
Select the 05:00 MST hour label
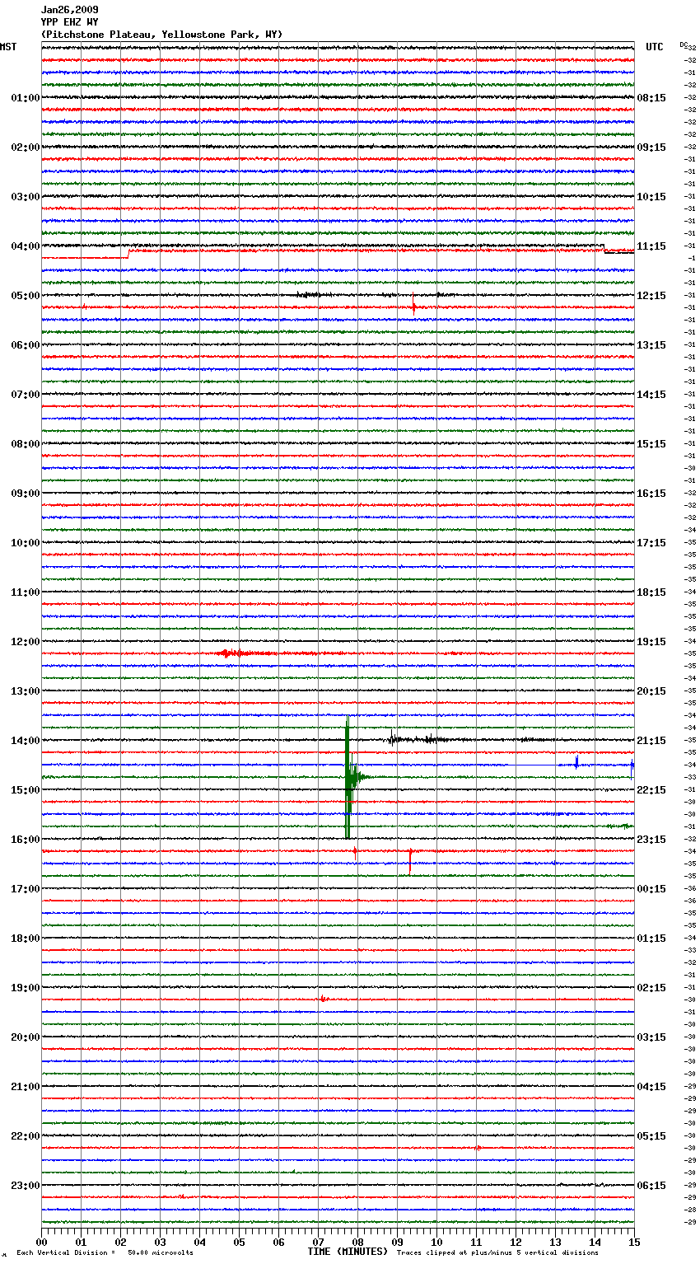click(x=25, y=296)
